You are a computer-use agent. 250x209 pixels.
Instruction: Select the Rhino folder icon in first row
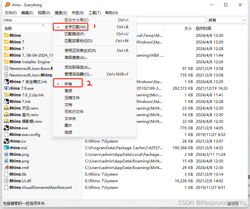[6, 35]
